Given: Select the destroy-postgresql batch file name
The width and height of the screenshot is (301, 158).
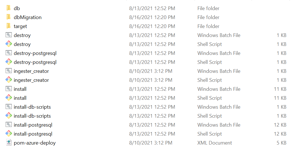Looking at the screenshot, I should click(35, 53).
